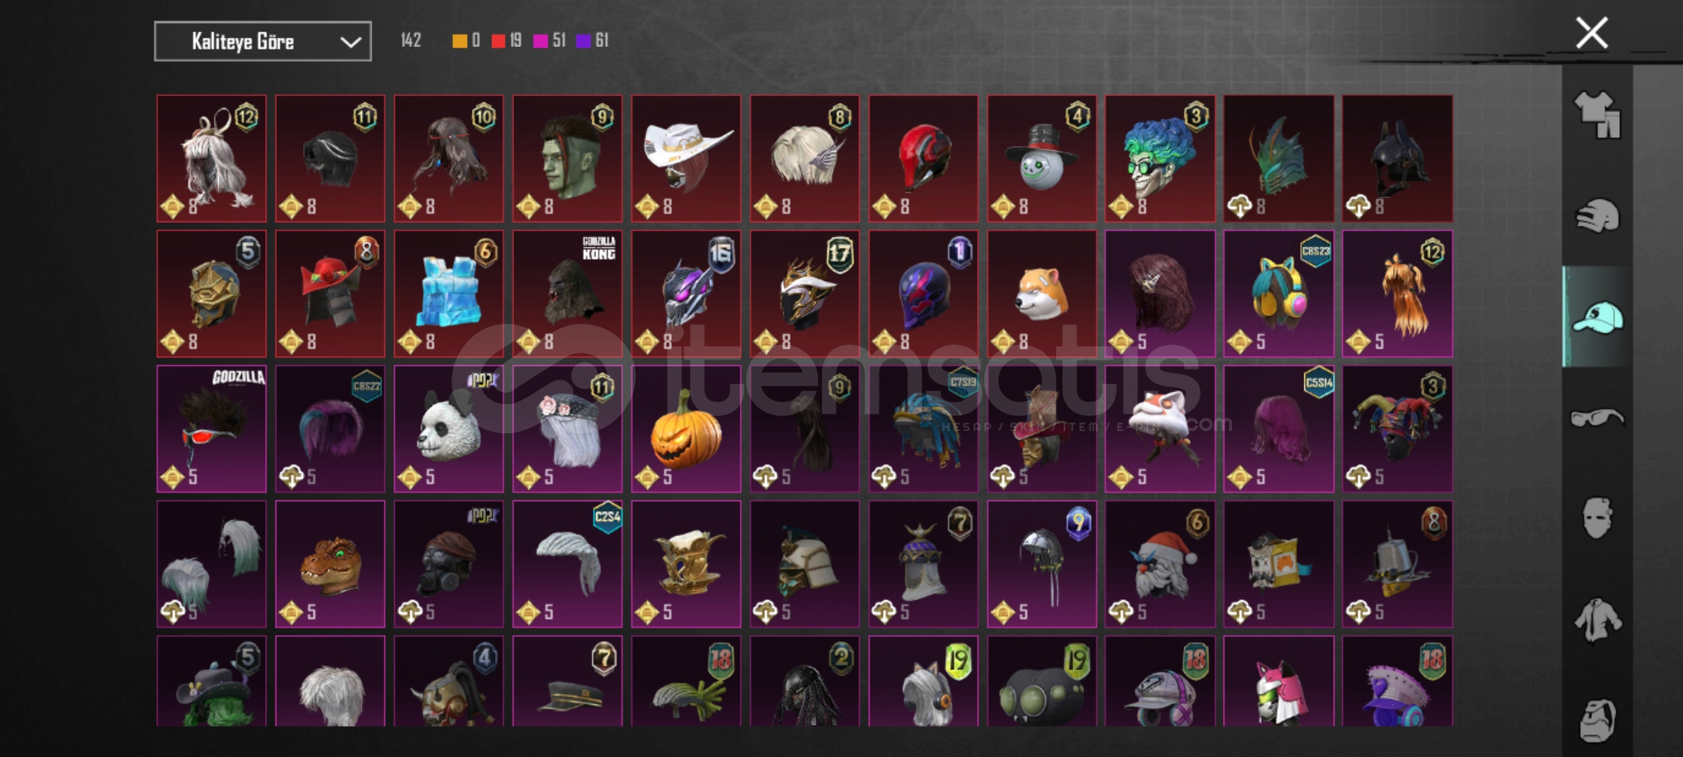
Task: Select the ice block headgear item
Action: [449, 294]
